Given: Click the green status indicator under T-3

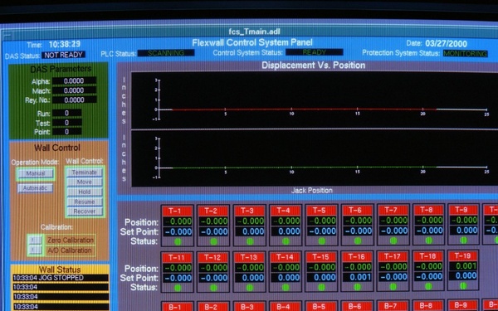Looking at the screenshot, I should [250, 242].
